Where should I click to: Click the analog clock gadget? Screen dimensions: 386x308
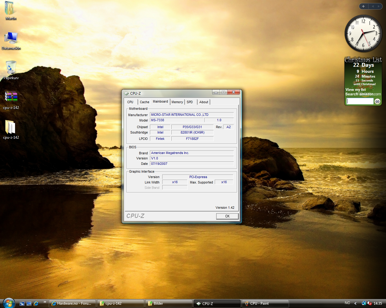tap(363, 33)
